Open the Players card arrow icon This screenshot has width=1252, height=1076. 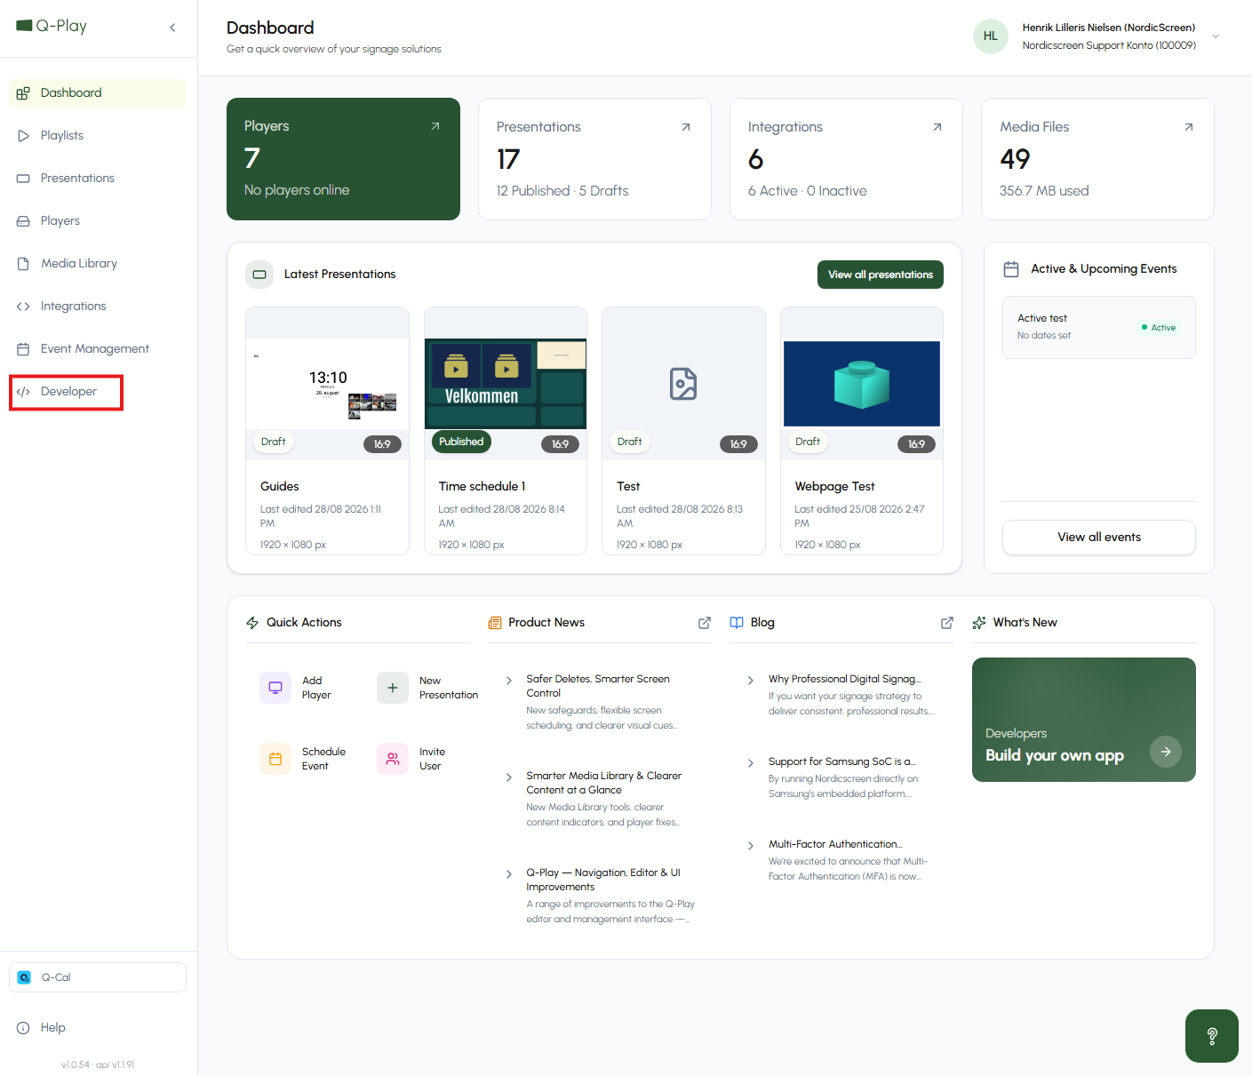point(435,126)
